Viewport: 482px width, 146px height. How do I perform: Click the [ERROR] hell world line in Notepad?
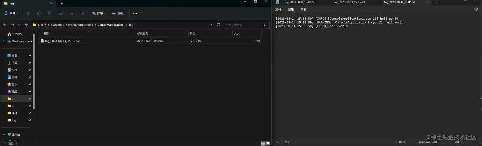[312, 26]
